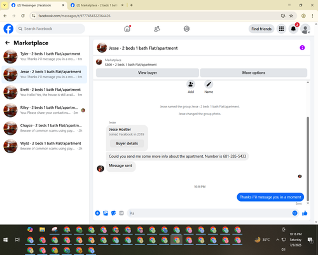Open Tyler conversation

[x=45, y=57]
